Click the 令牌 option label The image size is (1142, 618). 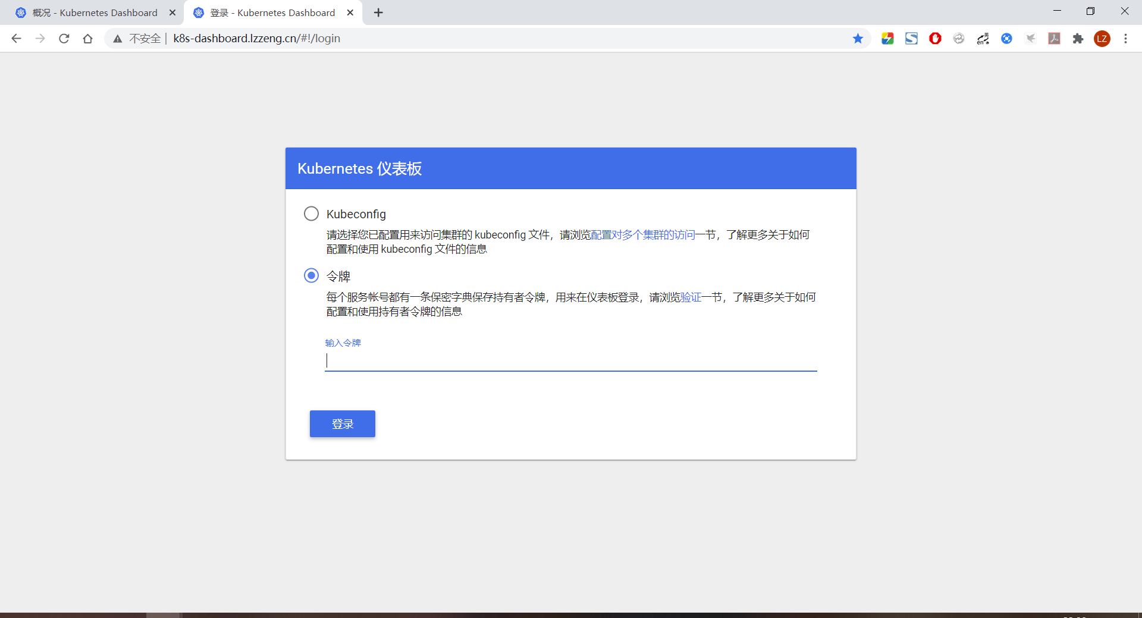pyautogui.click(x=338, y=276)
